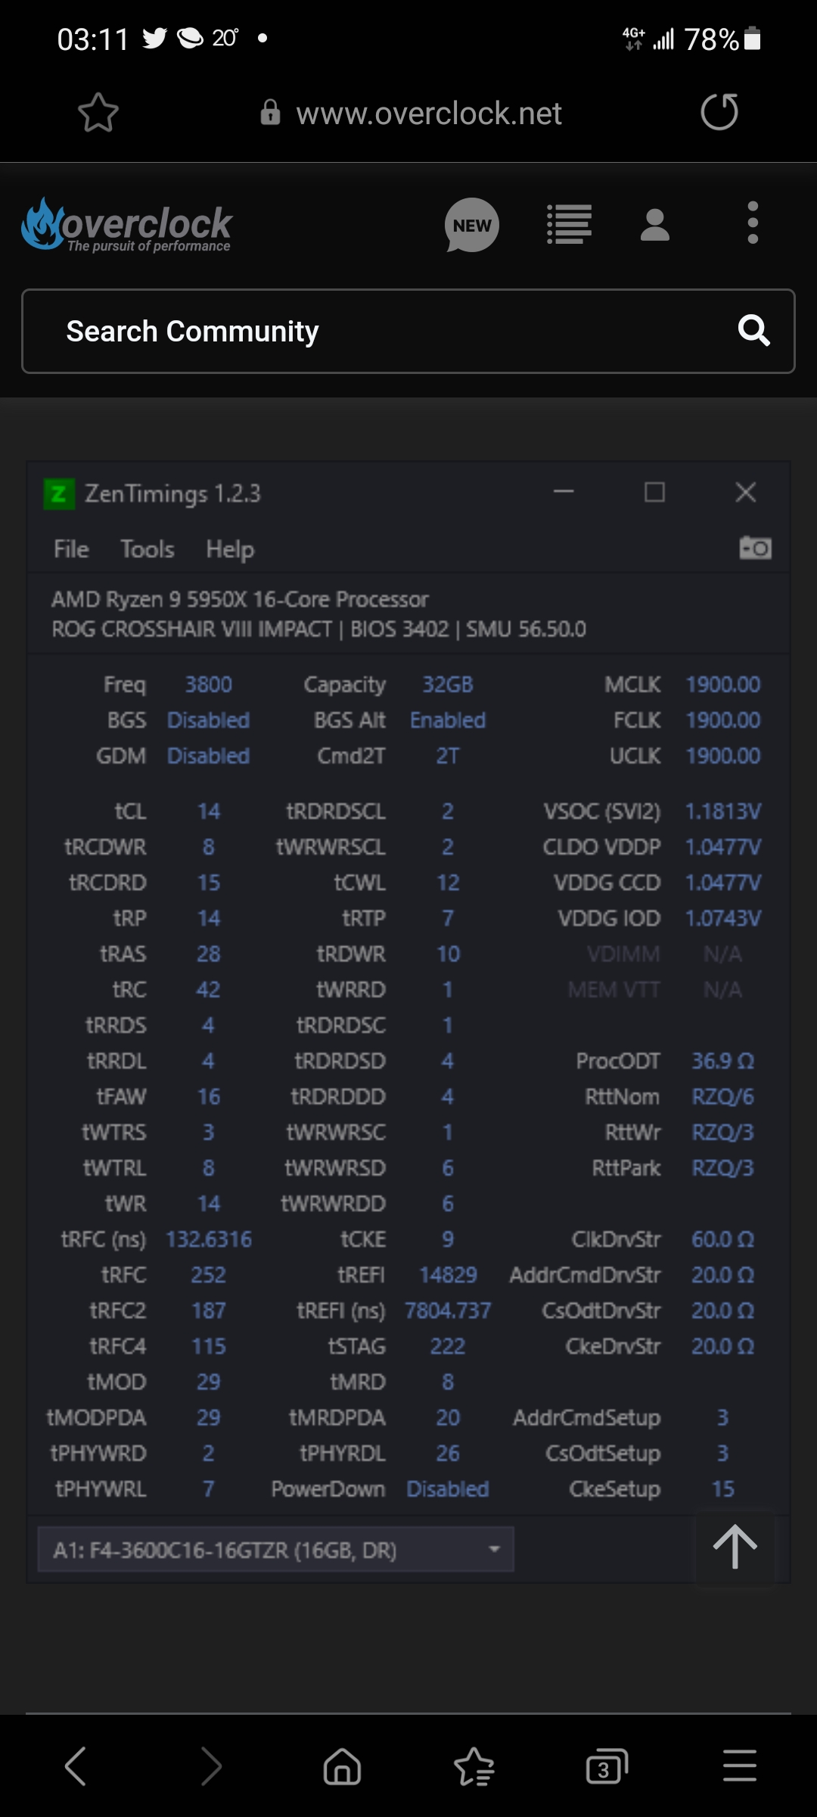Open the browser home page icon
Viewport: 817px width, 1817px height.
point(342,1766)
